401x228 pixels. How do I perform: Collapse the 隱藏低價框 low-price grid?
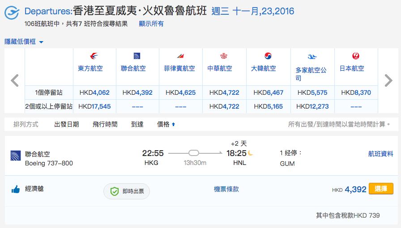coord(24,42)
